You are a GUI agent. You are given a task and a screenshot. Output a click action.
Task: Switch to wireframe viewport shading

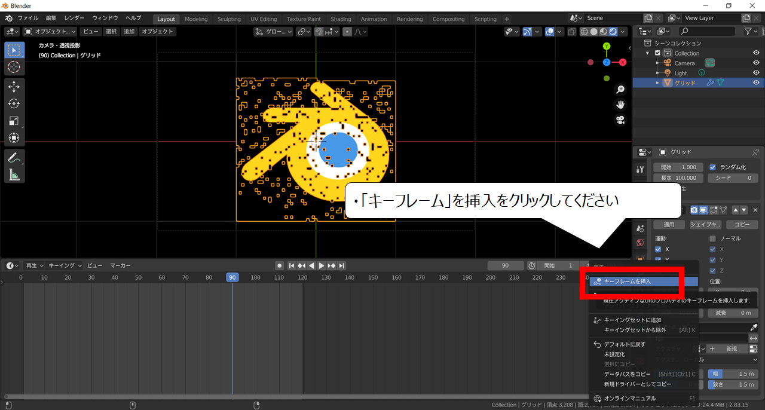pyautogui.click(x=586, y=32)
